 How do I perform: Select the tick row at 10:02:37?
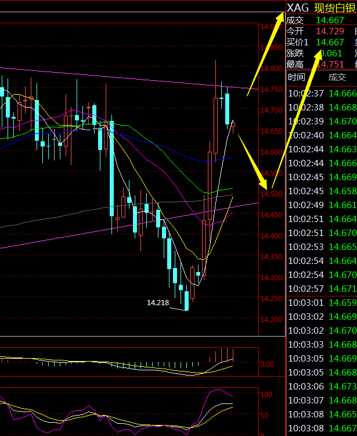point(322,94)
